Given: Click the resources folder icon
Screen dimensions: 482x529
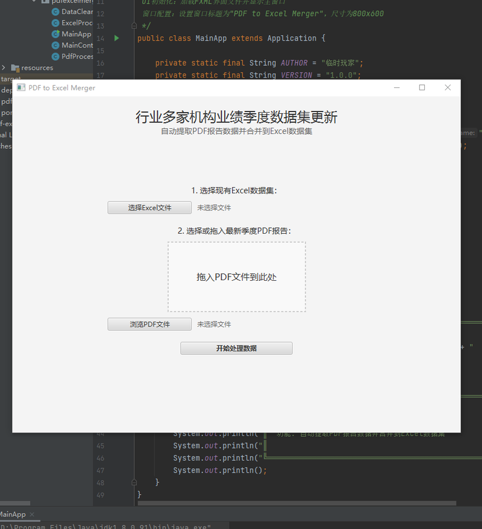Looking at the screenshot, I should tap(15, 68).
